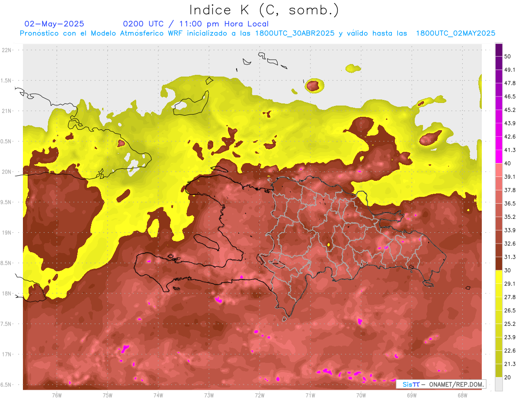Click legend value "21.3"

pyautogui.click(x=509, y=364)
